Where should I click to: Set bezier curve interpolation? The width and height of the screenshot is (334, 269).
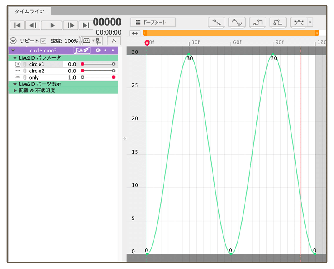[x=237, y=22]
